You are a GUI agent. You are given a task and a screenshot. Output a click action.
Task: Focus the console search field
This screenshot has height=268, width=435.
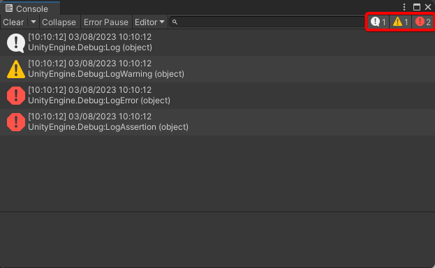point(267,22)
